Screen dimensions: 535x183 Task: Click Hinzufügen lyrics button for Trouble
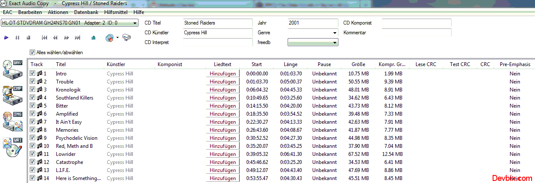(223, 82)
